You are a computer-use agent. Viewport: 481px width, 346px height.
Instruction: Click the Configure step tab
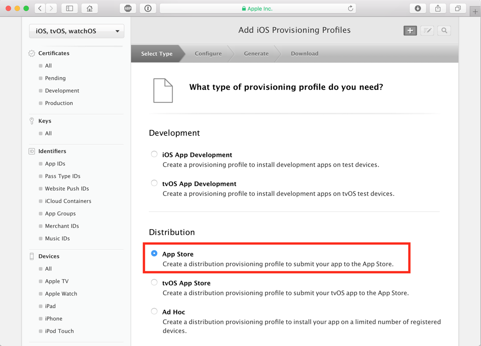208,54
